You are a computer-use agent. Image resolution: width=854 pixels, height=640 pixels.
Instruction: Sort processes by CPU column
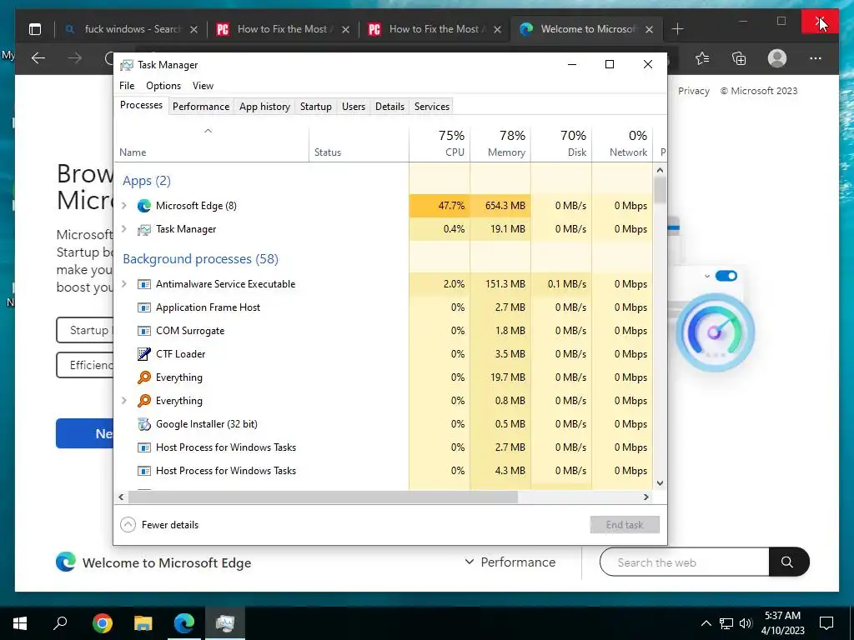tap(440, 143)
